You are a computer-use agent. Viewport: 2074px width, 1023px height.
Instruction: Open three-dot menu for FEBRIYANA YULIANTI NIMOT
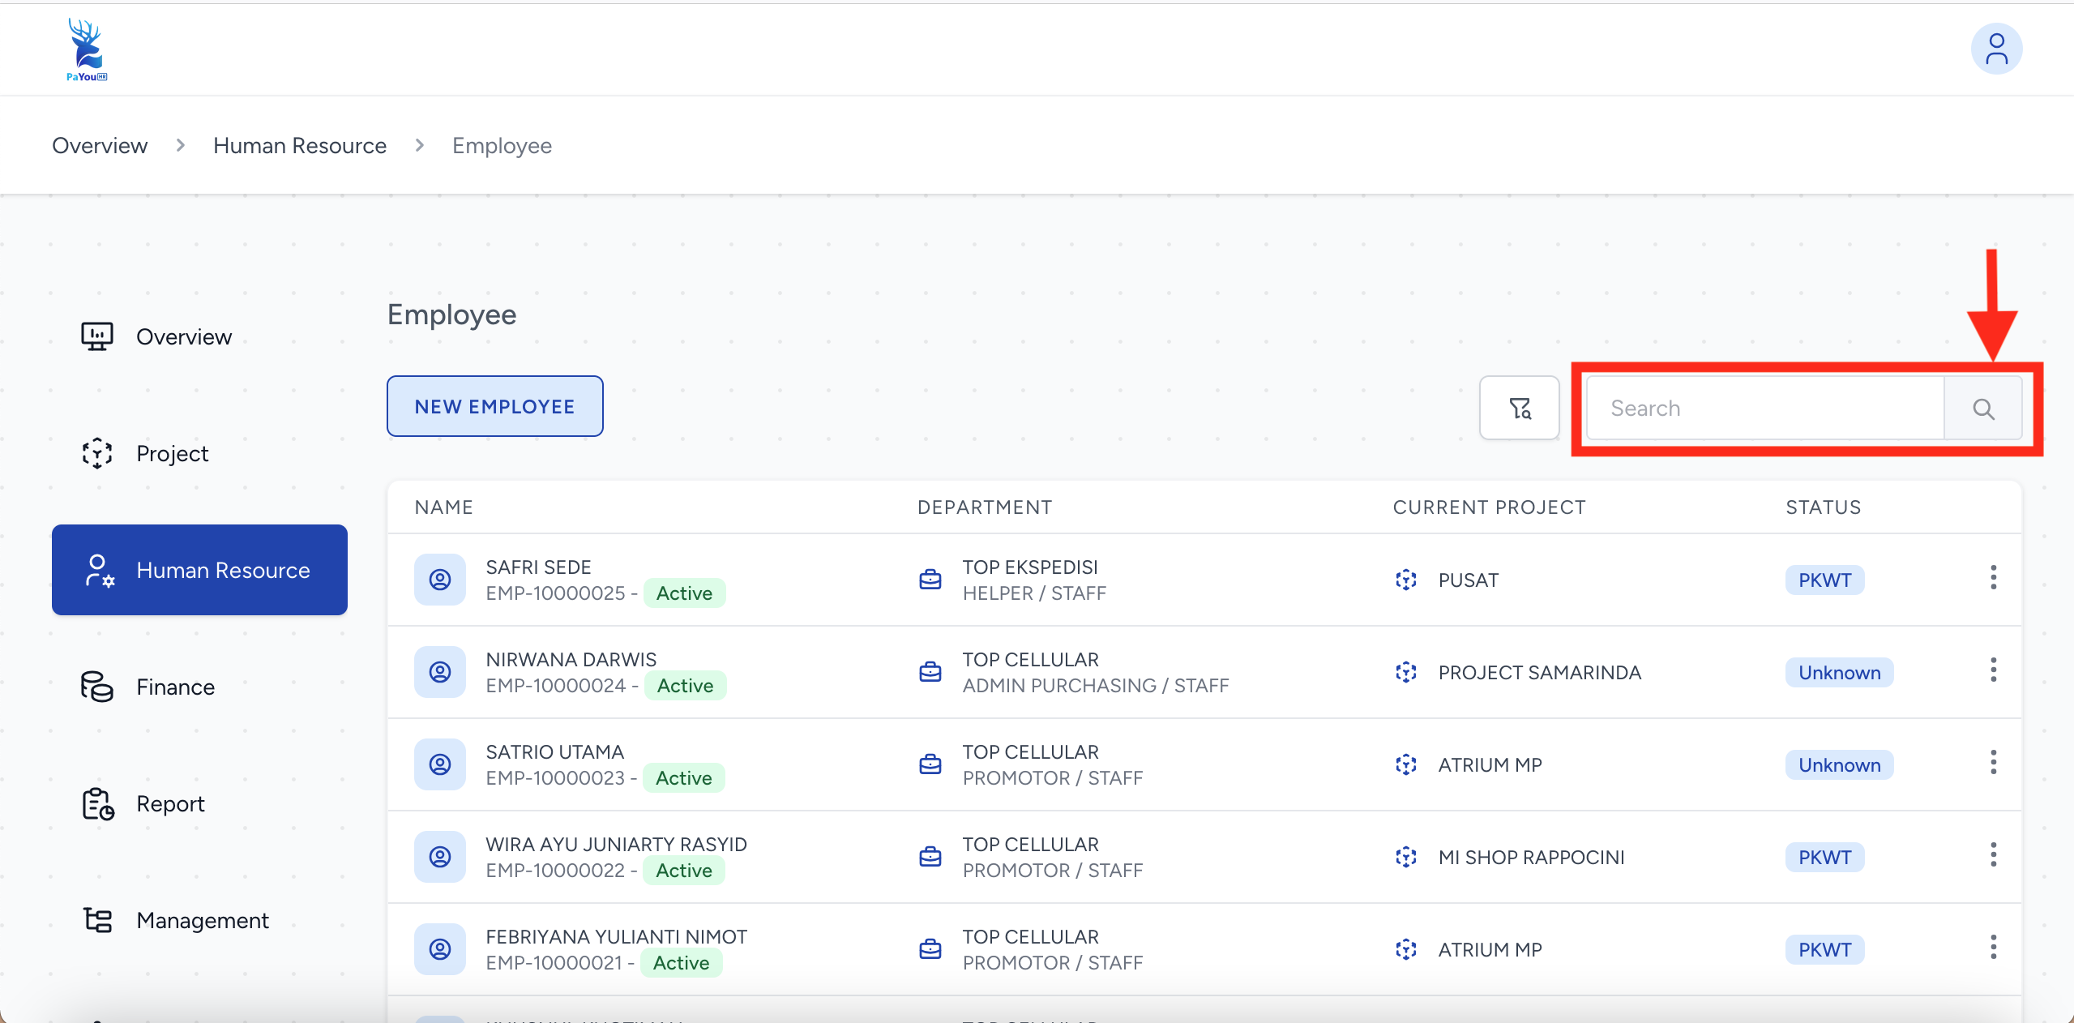point(1993,948)
